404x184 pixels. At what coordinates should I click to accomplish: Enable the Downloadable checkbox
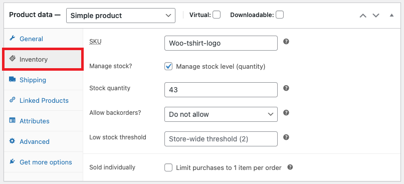pos(280,15)
